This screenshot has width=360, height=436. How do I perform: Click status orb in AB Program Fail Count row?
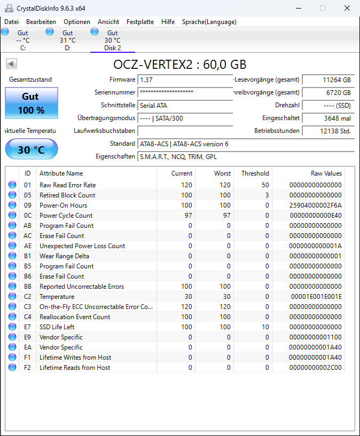(12, 225)
